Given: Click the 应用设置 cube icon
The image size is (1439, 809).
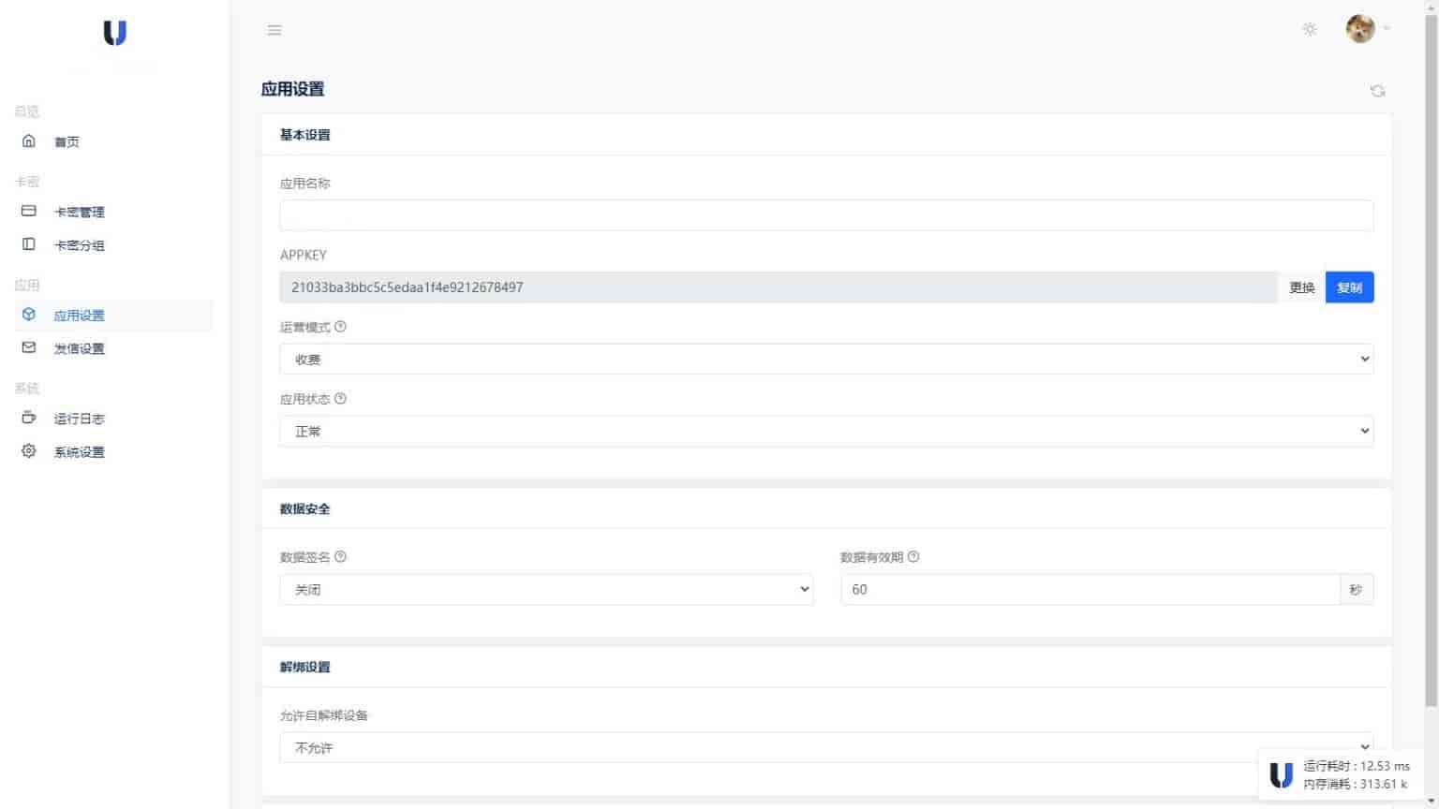Looking at the screenshot, I should pos(29,315).
